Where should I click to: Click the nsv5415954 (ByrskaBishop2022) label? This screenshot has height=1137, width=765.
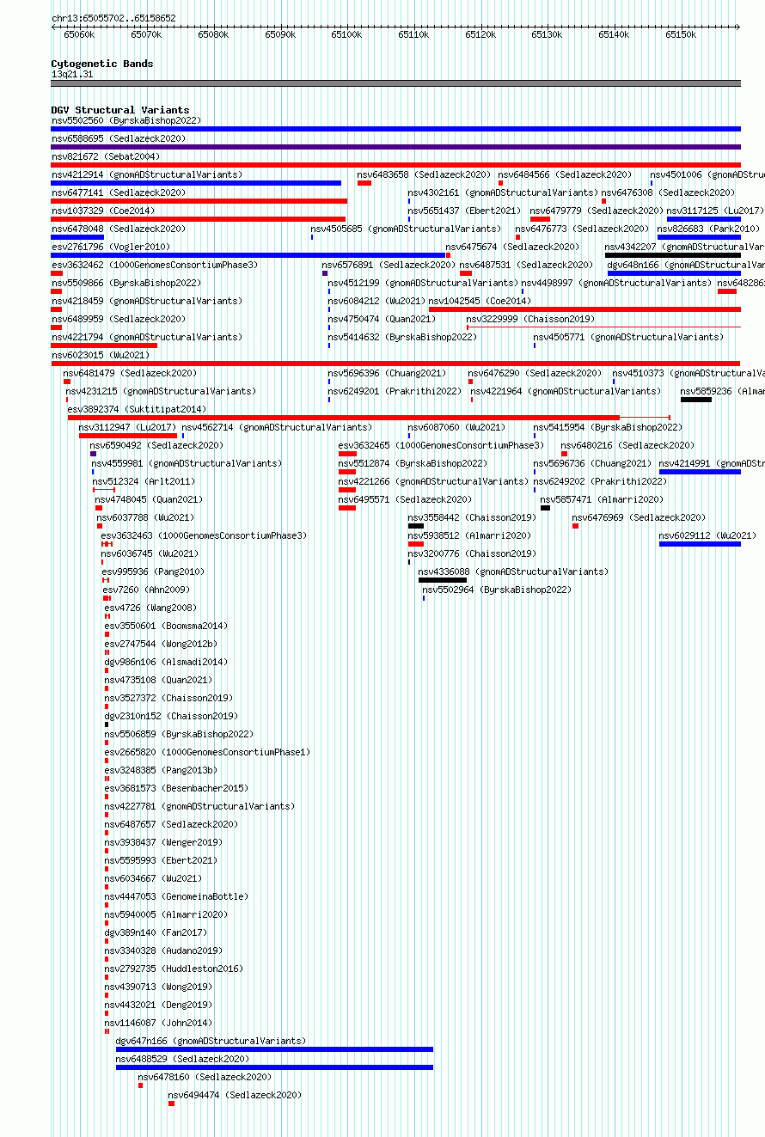point(608,427)
